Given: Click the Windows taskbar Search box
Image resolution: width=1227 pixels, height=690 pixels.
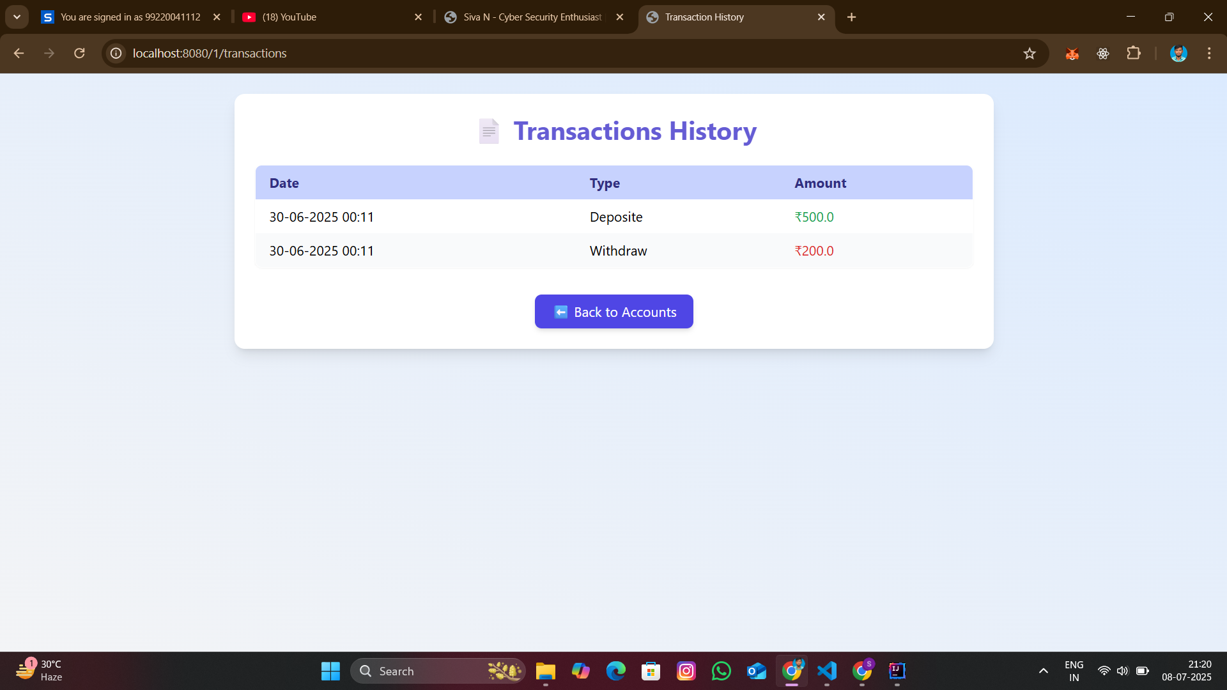Looking at the screenshot, I should click(x=438, y=671).
